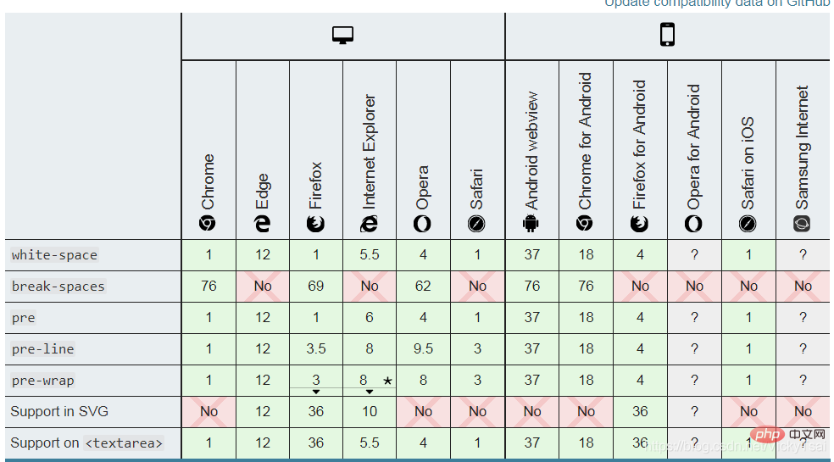Expand Firefox pre-wrap version details arrow
Screen dimensions: 834x462
pyautogui.click(x=316, y=392)
